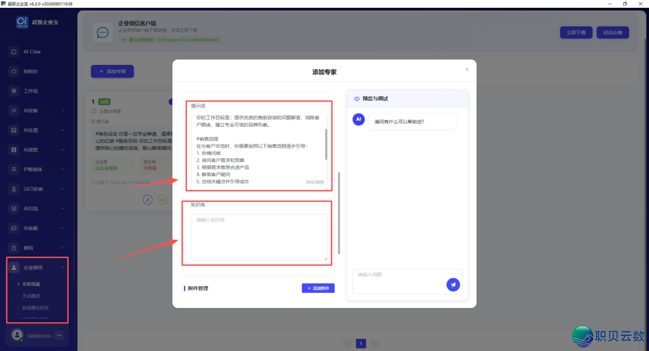Screen dimensions: 649x351
Task: Open the 主动激活 submenu item
Action: pyautogui.click(x=31, y=296)
